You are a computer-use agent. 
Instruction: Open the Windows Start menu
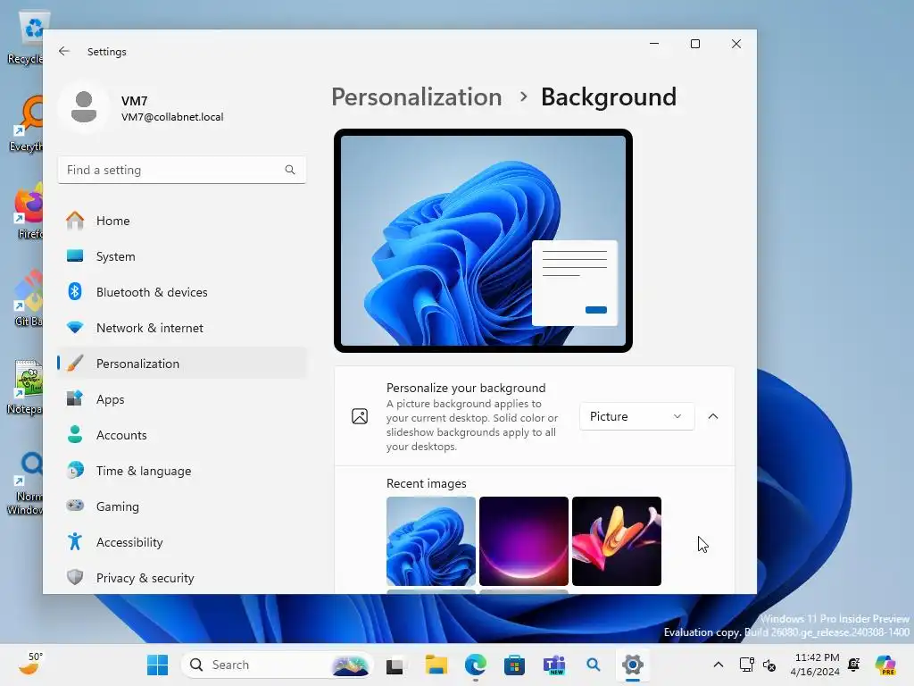[x=157, y=665]
